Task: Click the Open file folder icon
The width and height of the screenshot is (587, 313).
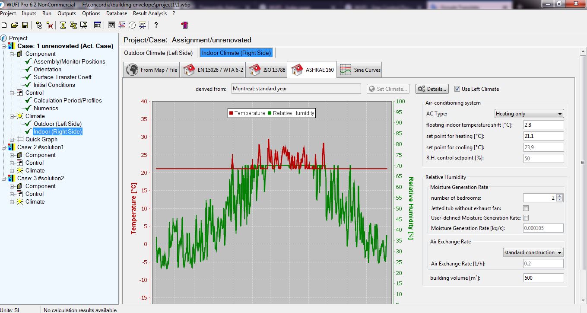Action: pyautogui.click(x=14, y=25)
